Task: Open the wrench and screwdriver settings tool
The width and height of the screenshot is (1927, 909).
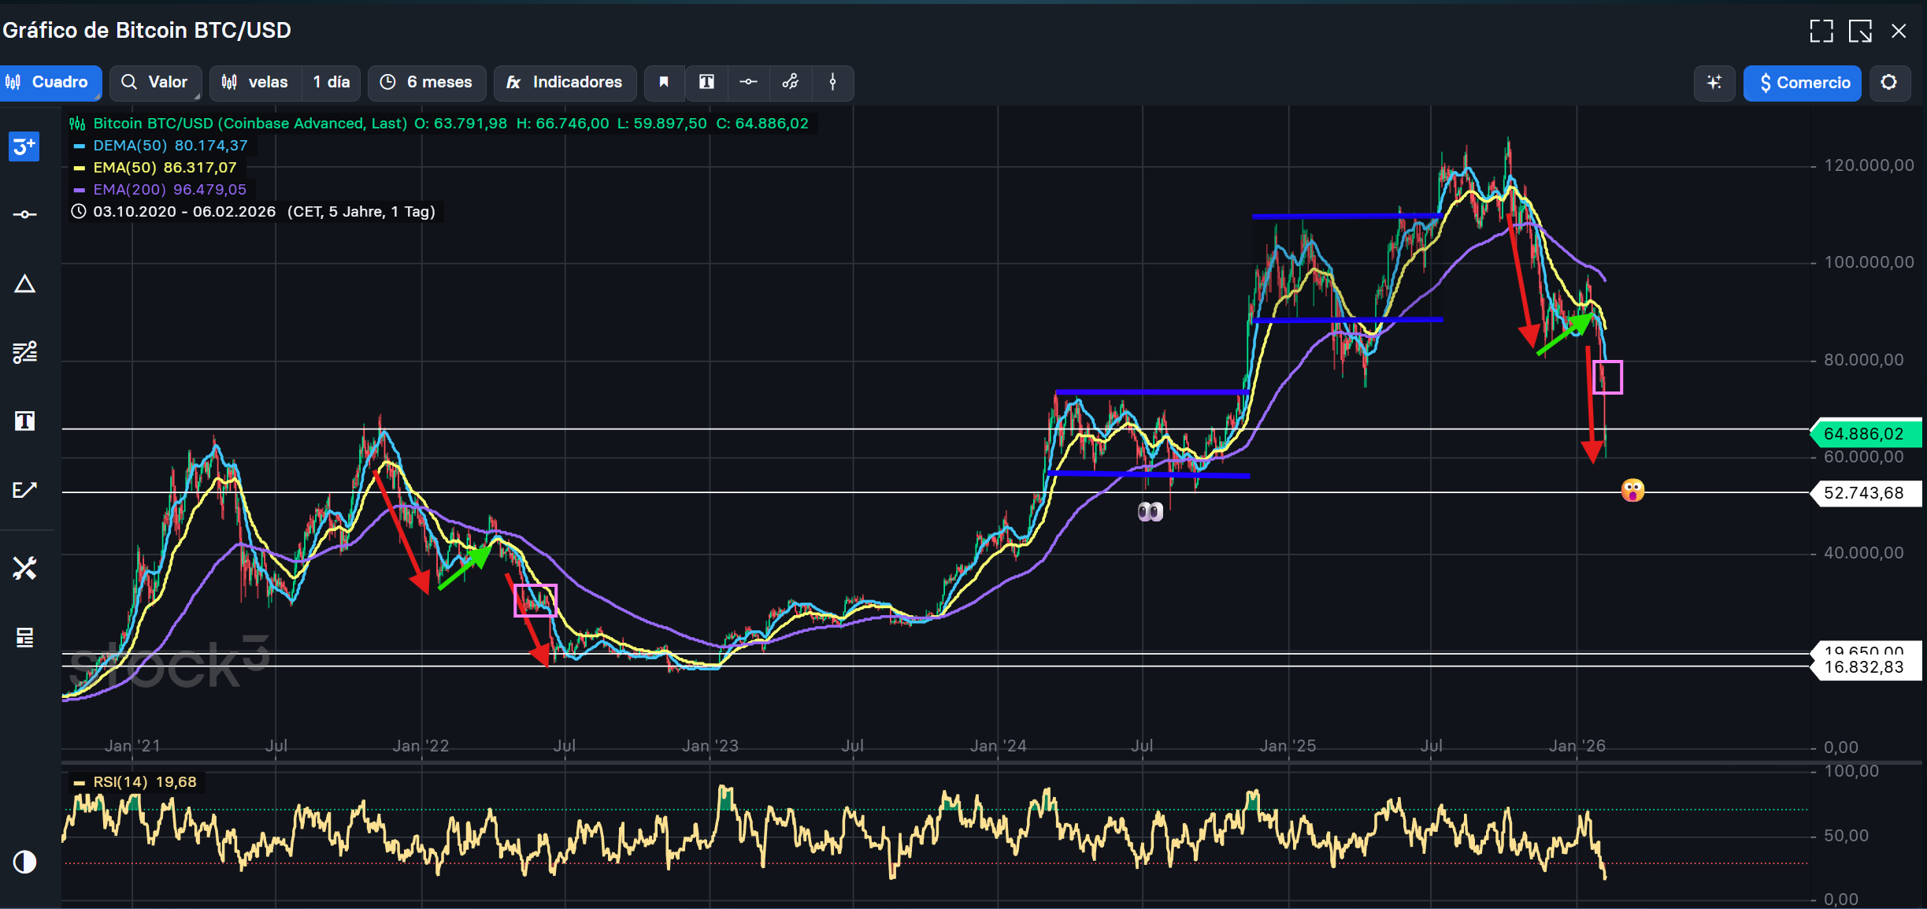Action: [24, 568]
